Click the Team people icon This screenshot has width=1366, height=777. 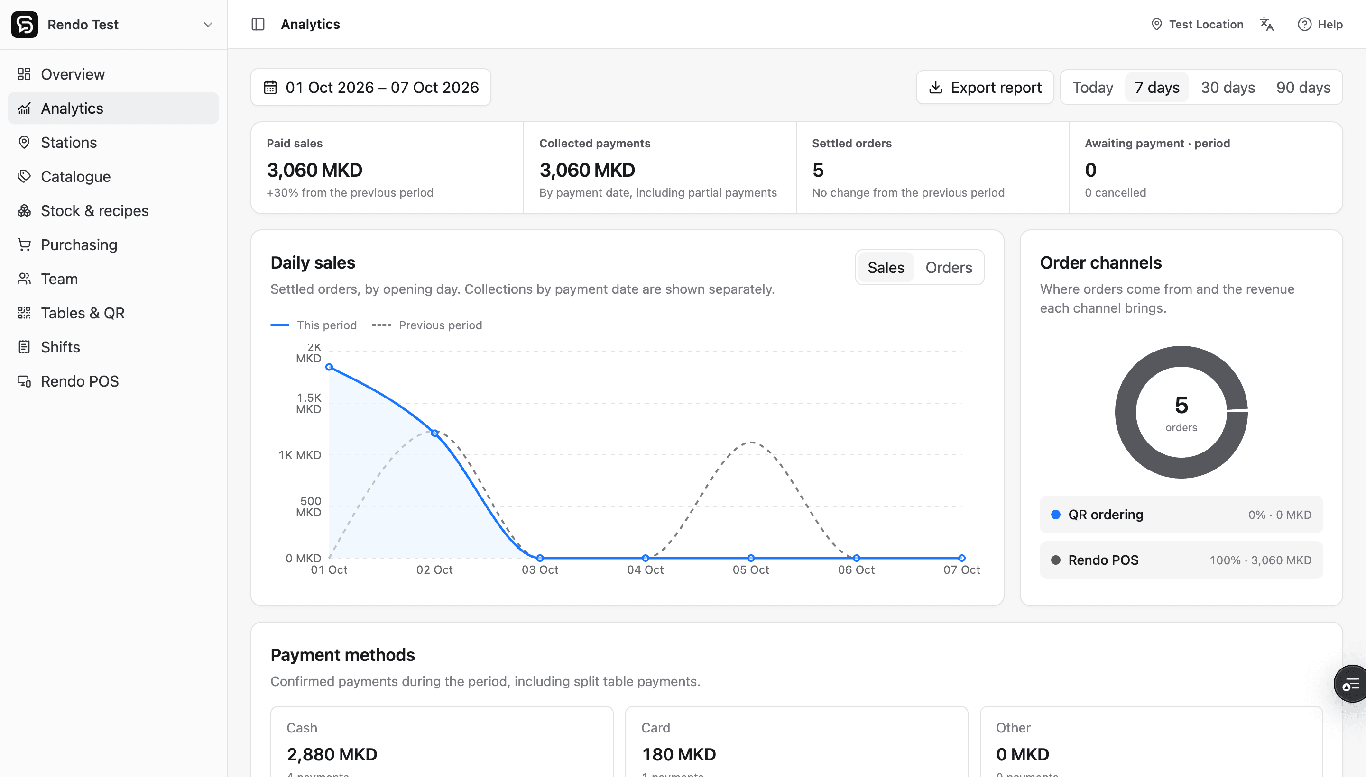click(x=24, y=279)
